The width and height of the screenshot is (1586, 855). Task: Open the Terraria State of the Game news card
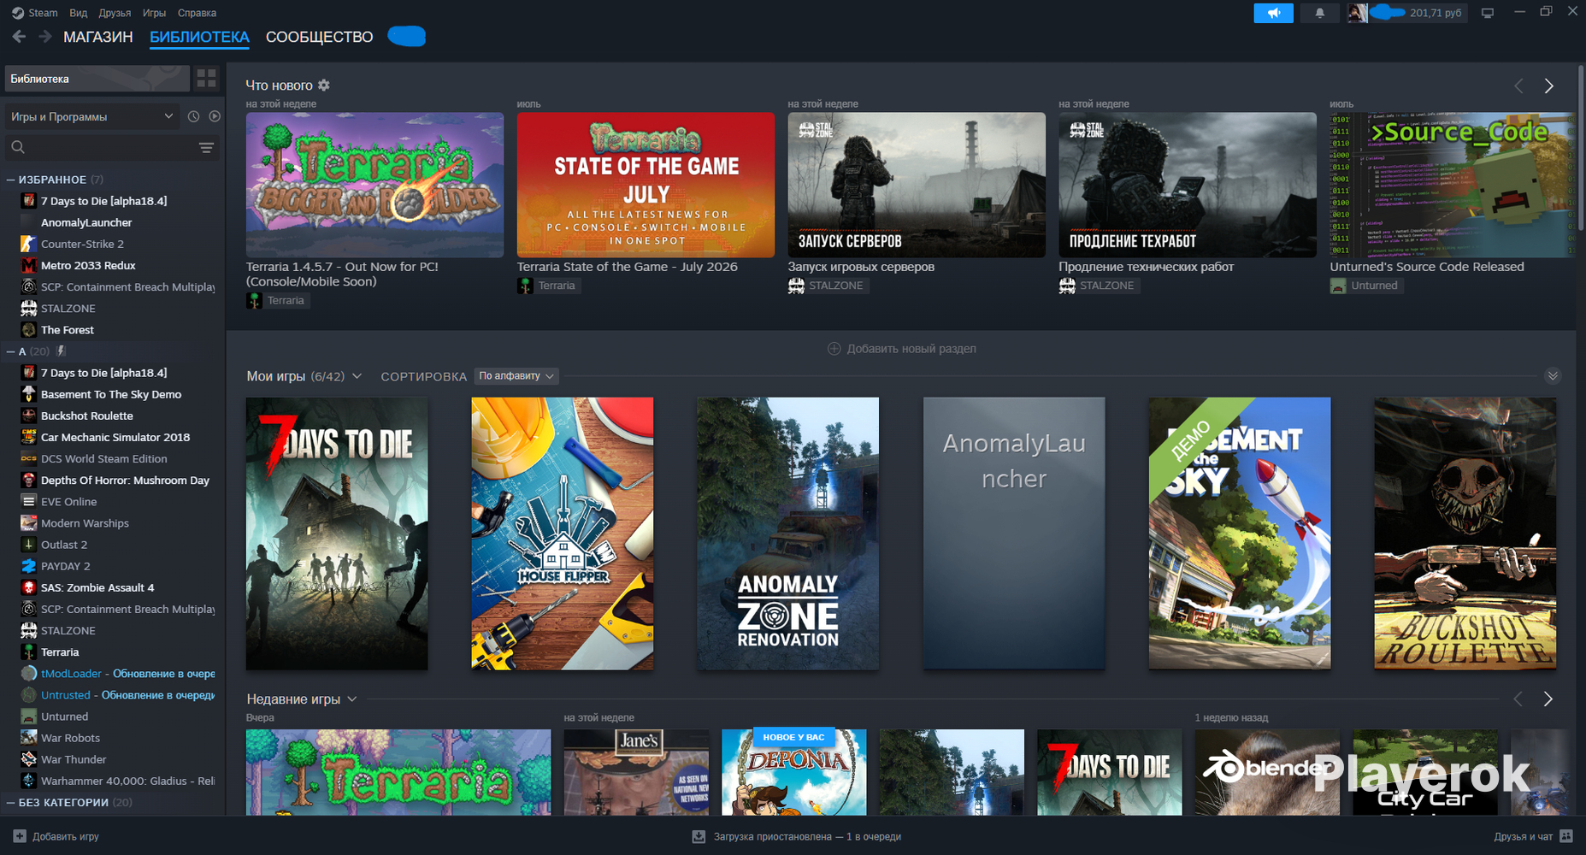(646, 185)
